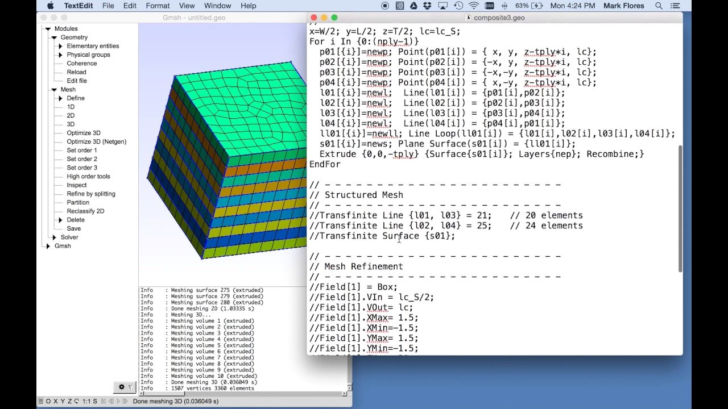Click the play icon in Gmsh status bar
This screenshot has height=409, width=728.
coord(118,401)
